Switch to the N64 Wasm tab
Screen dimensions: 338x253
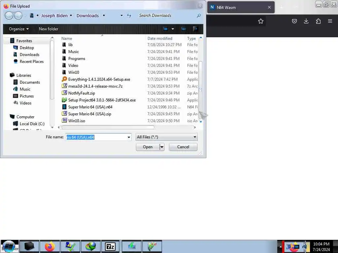pyautogui.click(x=241, y=7)
